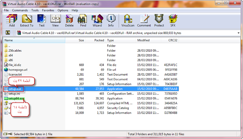Click the Add toolbar icon
The image size is (243, 139).
pyautogui.click(x=12, y=21)
